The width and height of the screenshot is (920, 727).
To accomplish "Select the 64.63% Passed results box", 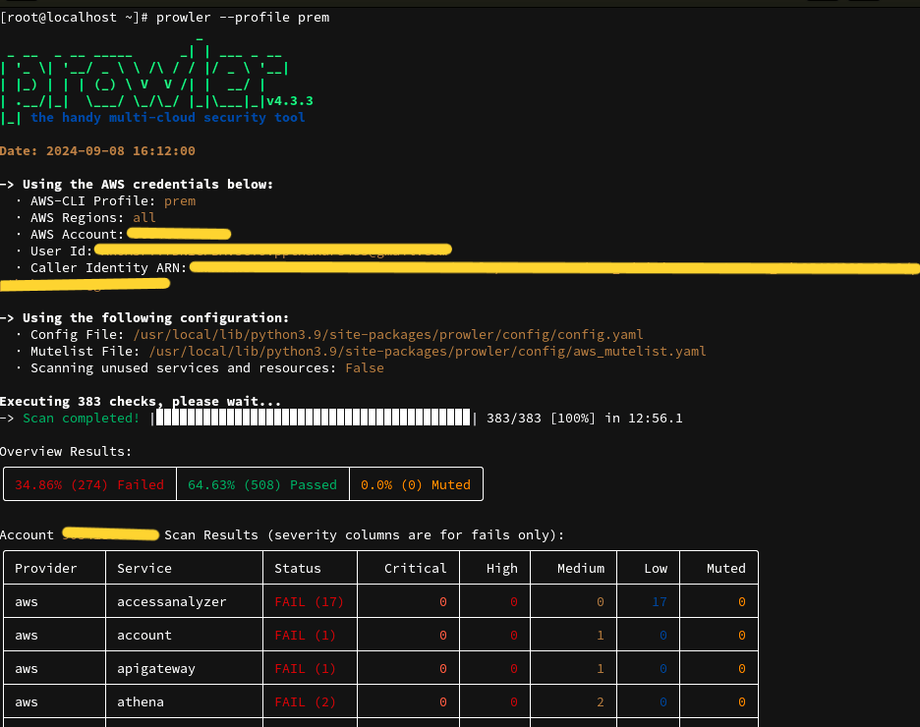I will point(261,483).
